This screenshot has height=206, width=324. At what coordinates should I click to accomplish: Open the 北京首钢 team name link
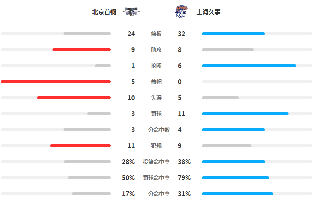coord(104,12)
